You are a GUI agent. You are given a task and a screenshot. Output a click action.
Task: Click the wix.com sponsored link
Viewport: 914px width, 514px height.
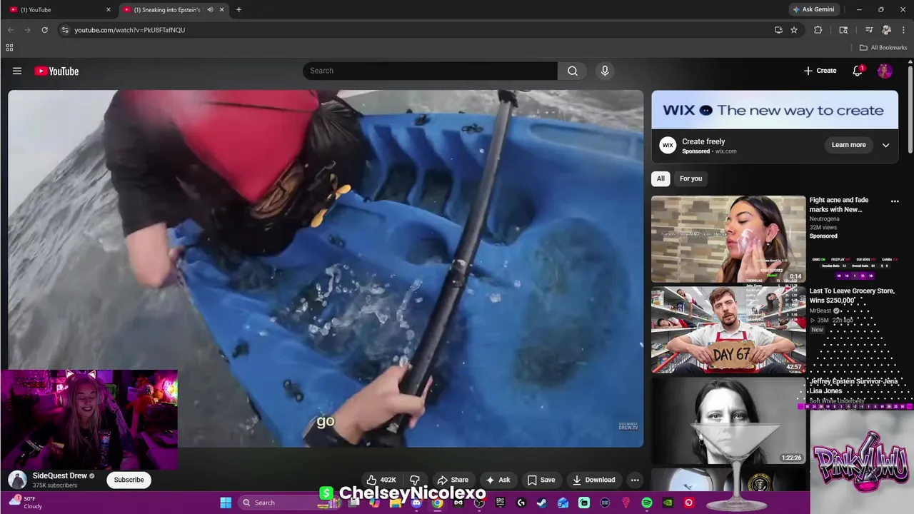point(725,151)
